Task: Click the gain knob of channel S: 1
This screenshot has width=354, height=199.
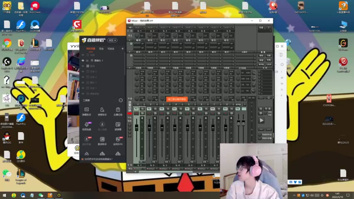Action: [137, 36]
